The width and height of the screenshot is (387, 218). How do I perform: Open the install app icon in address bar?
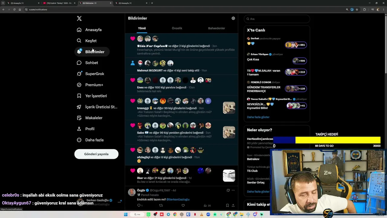[352, 9]
